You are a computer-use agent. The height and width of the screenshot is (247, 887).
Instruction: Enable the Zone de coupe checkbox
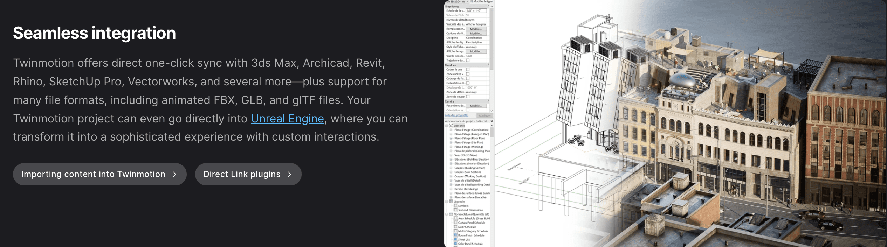pos(468,97)
